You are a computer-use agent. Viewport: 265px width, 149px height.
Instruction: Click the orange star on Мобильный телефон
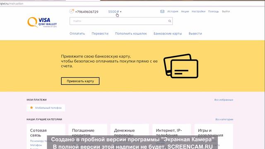[x=31, y=108]
